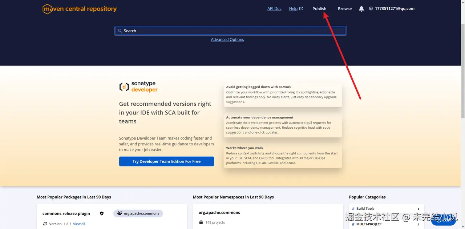Click the version refresh icon before Version 1.8.3
The width and height of the screenshot is (465, 229).
(45, 224)
